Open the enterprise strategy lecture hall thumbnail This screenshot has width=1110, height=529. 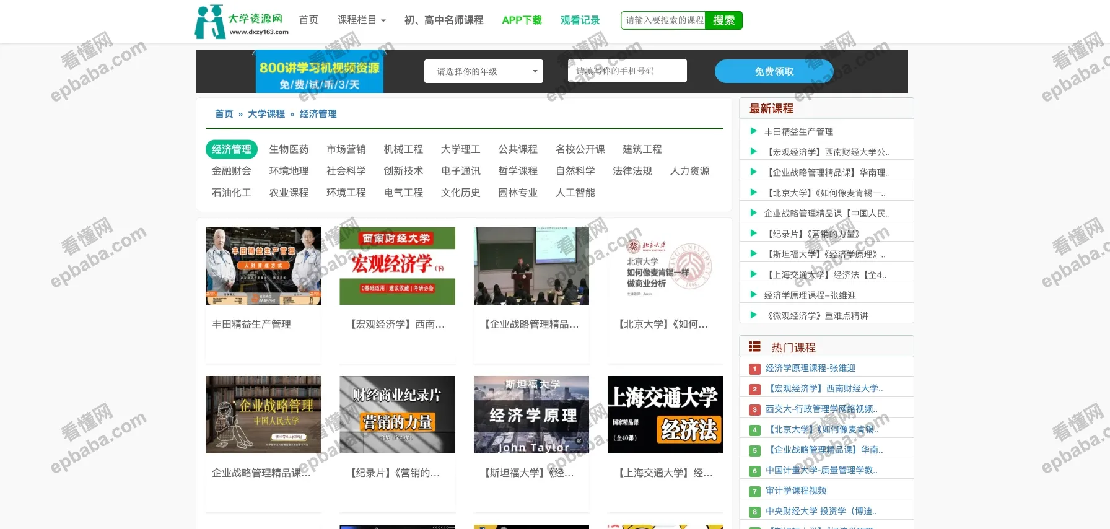pyautogui.click(x=531, y=266)
